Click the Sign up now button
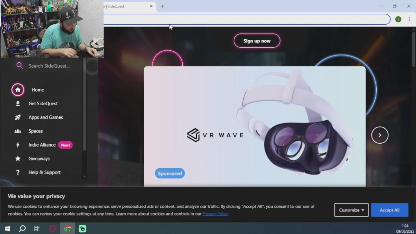Screen dimensions: 416x234 [x=257, y=41]
